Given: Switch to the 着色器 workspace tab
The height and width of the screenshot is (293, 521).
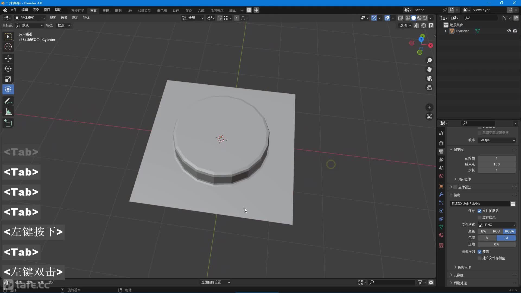Looking at the screenshot, I should click(162, 11).
